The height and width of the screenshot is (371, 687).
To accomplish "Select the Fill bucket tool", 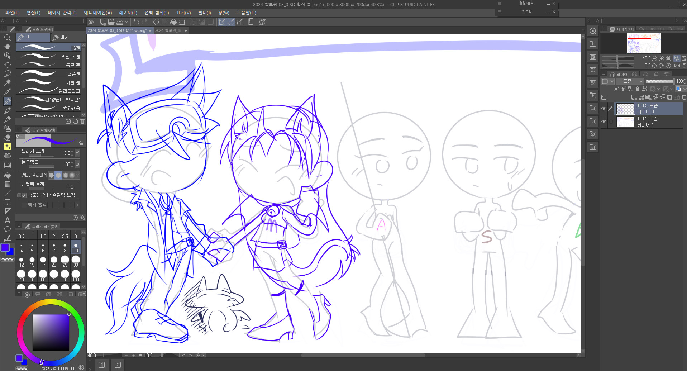I will [x=7, y=175].
